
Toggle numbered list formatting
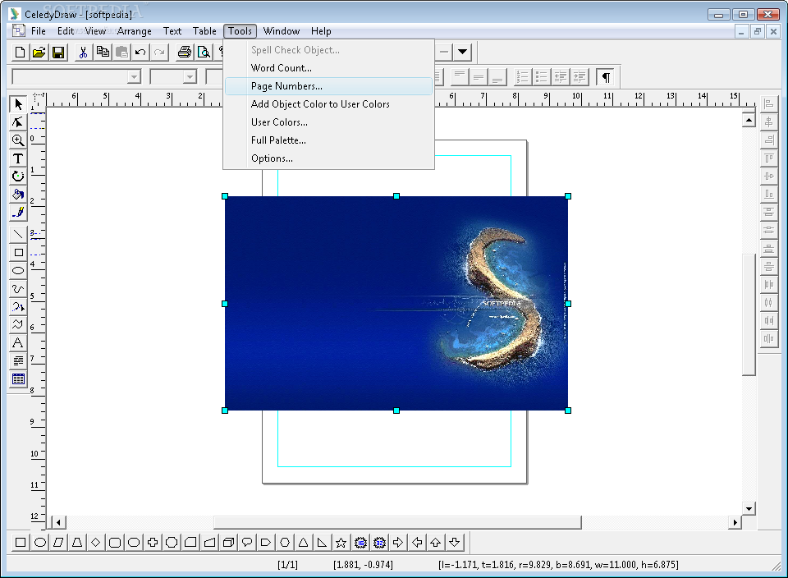click(x=523, y=77)
